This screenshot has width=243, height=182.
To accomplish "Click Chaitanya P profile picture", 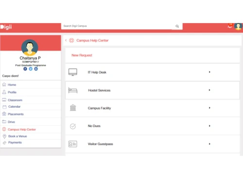I will (x=30, y=48).
